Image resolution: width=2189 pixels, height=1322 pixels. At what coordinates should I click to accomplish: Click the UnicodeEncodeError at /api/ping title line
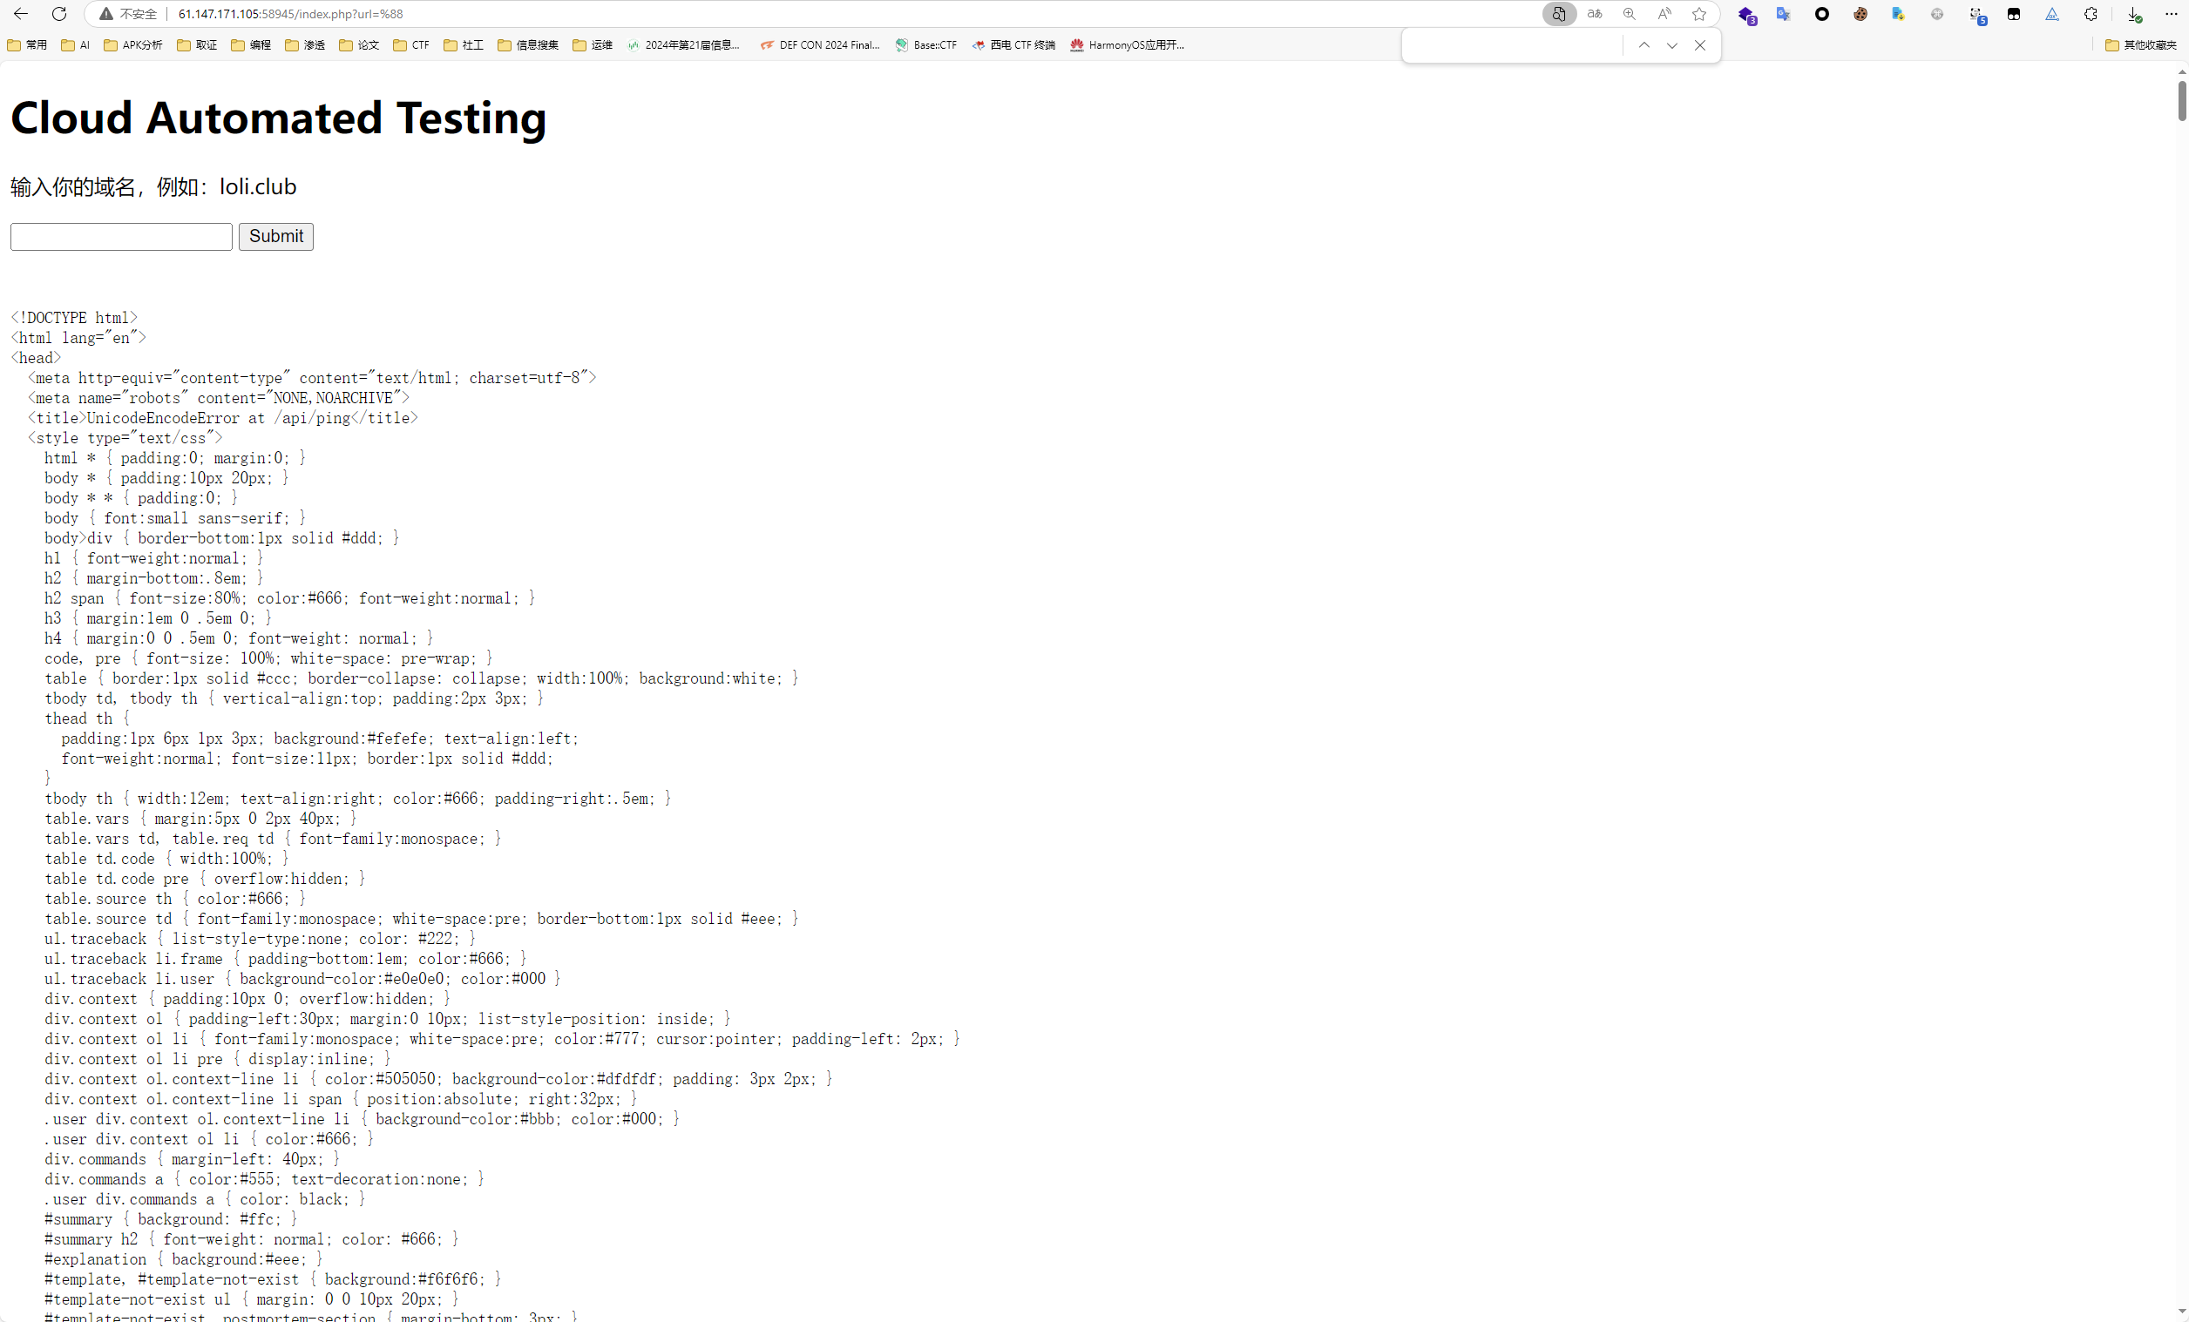tap(223, 418)
